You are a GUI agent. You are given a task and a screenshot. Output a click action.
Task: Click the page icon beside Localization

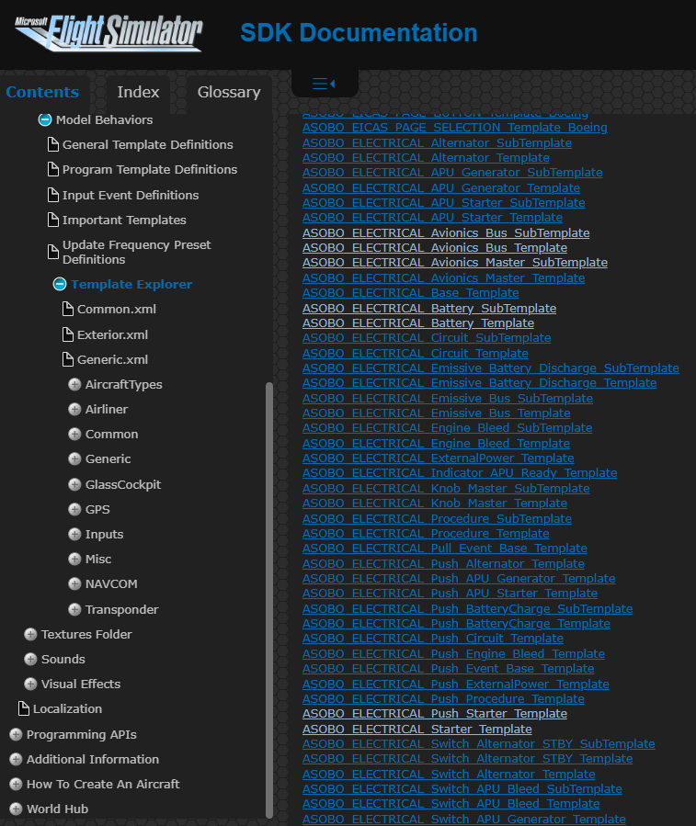tap(23, 708)
